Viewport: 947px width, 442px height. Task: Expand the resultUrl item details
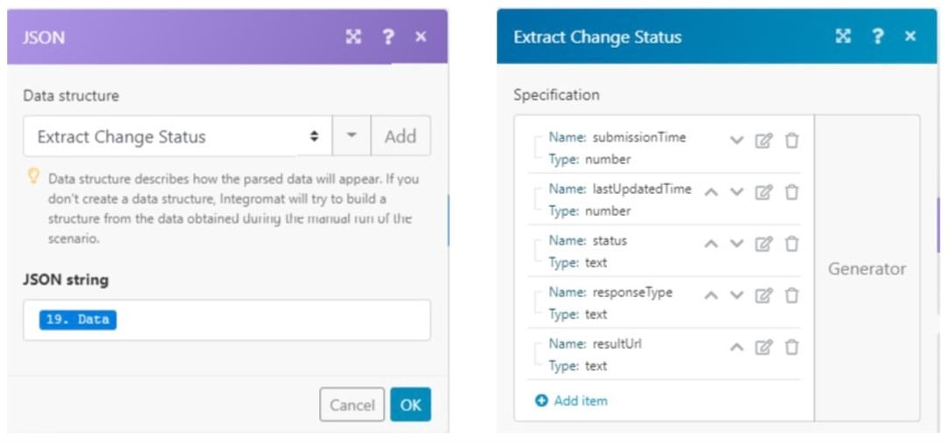[x=536, y=354]
